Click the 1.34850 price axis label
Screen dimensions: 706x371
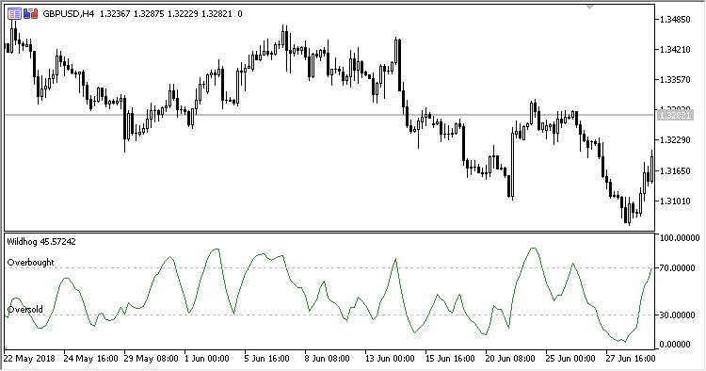coord(675,20)
